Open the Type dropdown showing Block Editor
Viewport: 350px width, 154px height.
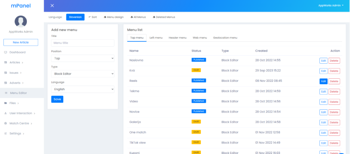pos(83,74)
